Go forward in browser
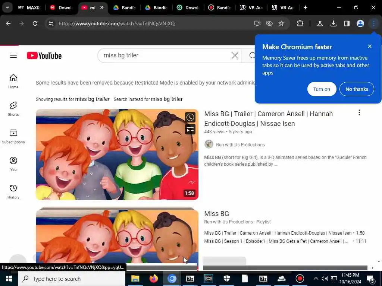 tap(22, 23)
